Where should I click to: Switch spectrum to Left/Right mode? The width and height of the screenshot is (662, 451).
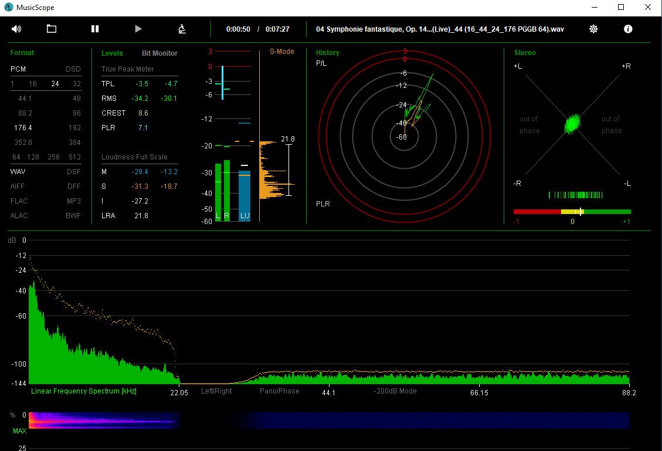[x=216, y=391]
